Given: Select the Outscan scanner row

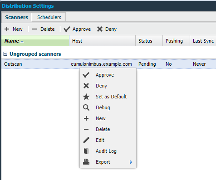Looking at the screenshot, I should pos(109,64).
